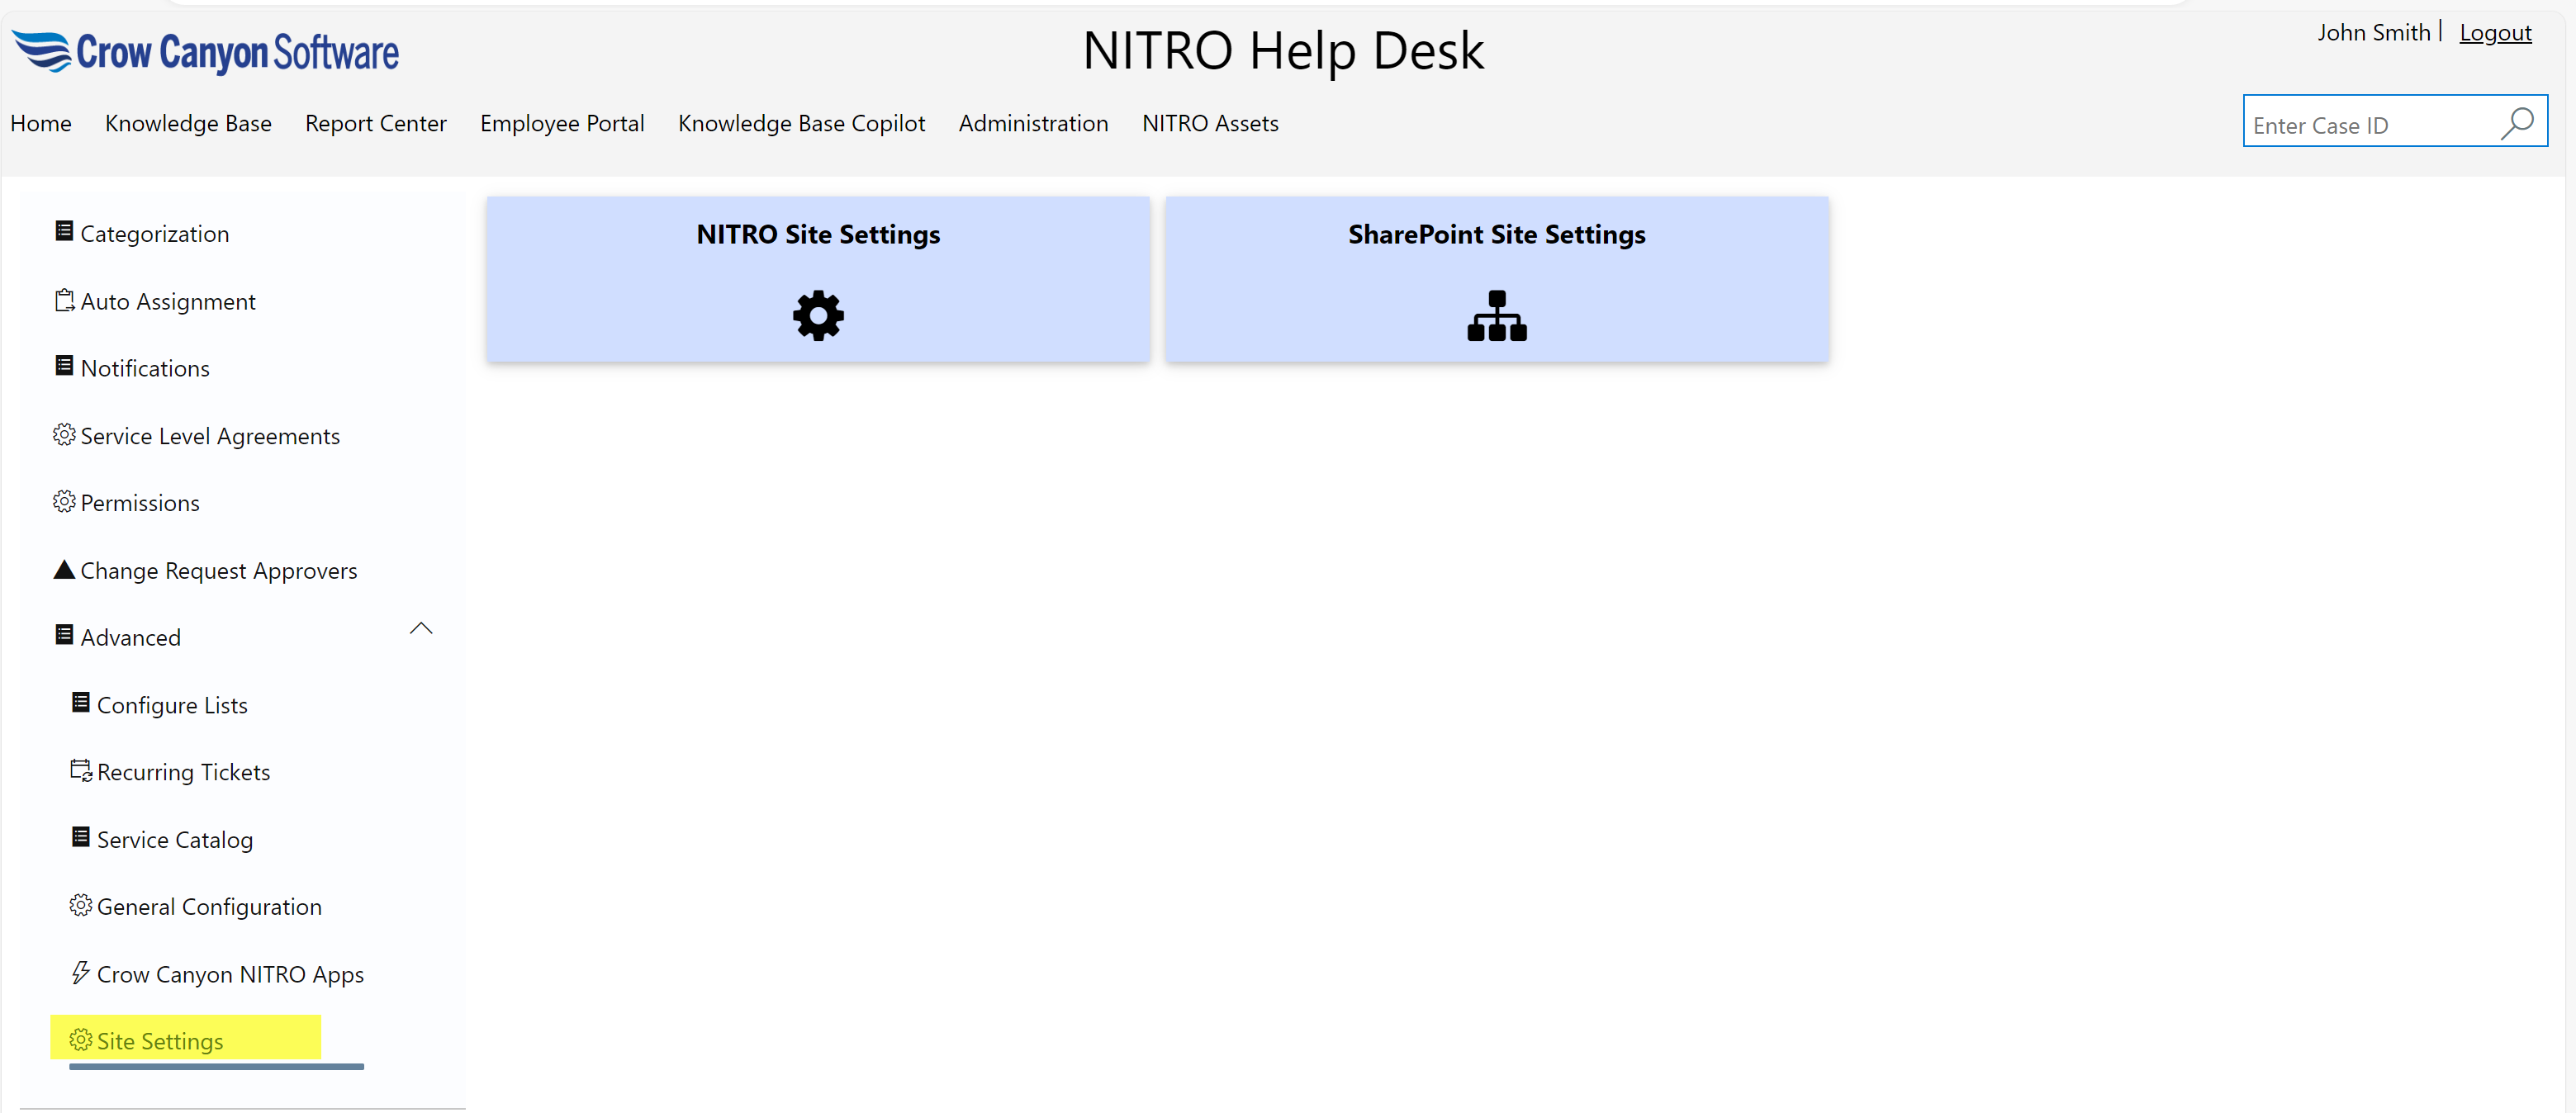2576x1113 pixels.
Task: Click the triangle icon beside Change Request Approvers
Action: click(x=64, y=570)
